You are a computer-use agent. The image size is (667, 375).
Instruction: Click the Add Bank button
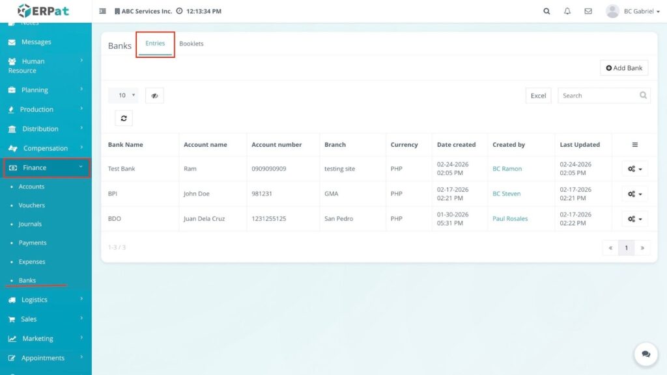click(x=624, y=68)
